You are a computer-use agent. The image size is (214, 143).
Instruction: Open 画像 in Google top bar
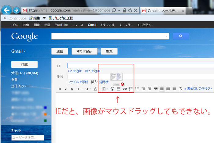click(x=37, y=25)
